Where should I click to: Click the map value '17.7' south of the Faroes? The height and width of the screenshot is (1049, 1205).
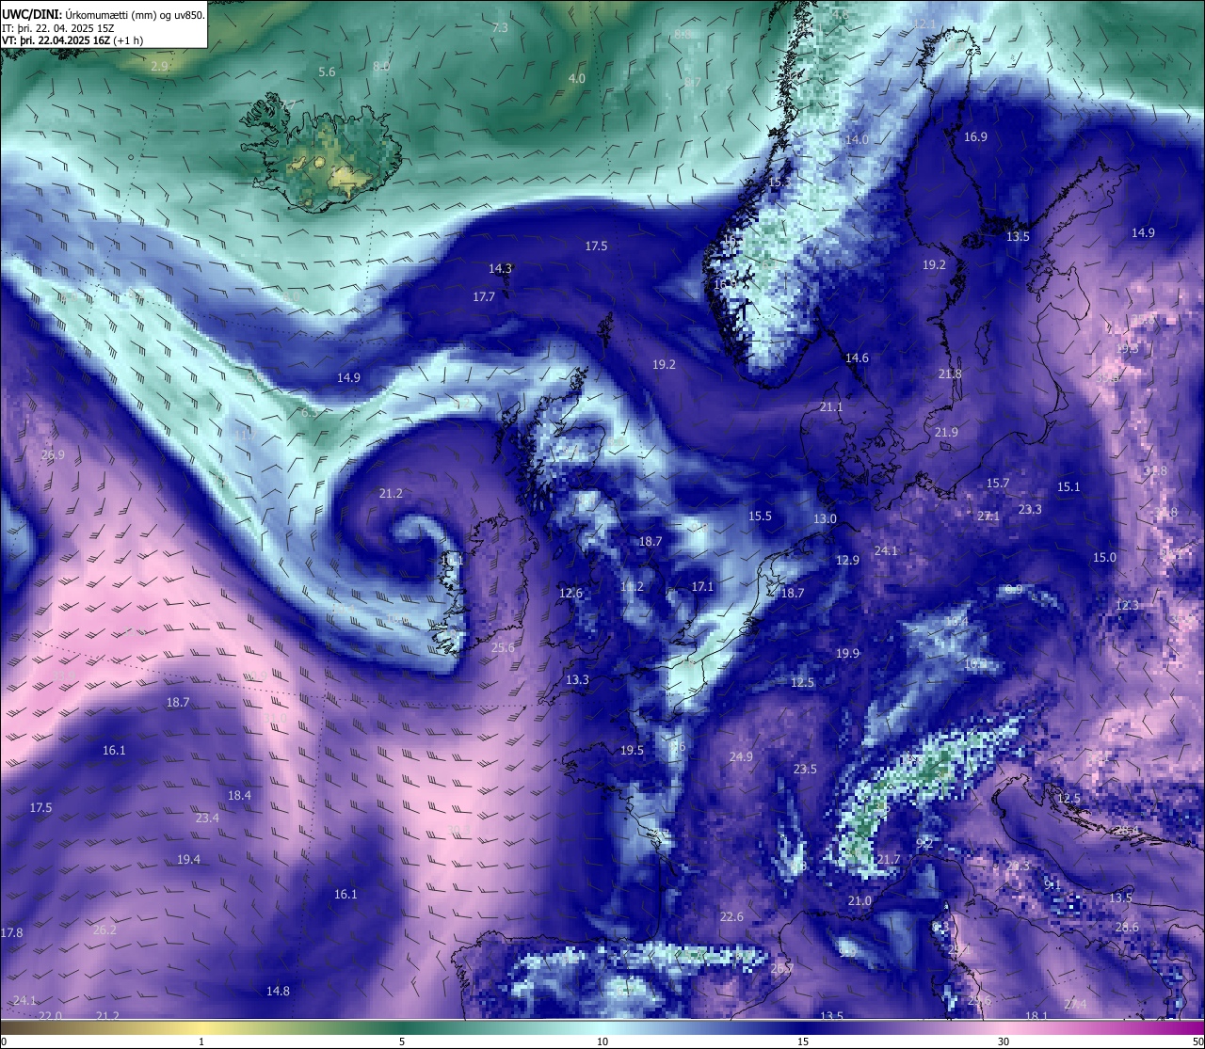(x=484, y=296)
